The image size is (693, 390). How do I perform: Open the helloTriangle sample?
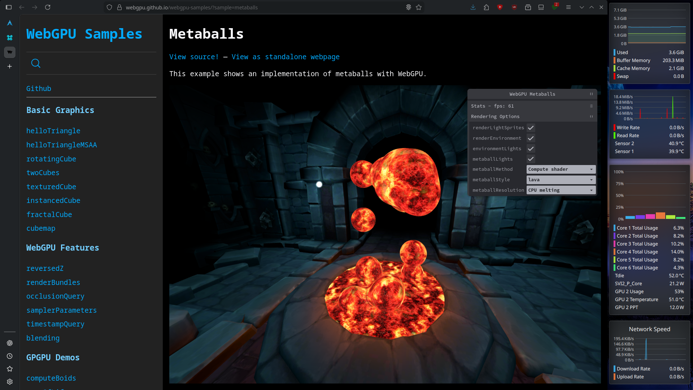click(x=53, y=131)
